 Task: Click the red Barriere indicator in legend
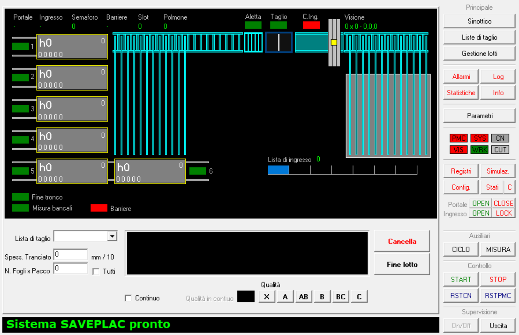click(x=99, y=208)
